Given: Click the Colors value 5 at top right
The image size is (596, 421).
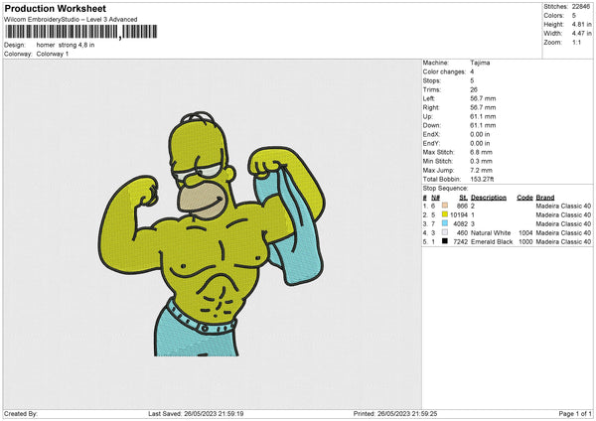Looking at the screenshot, I should (574, 16).
